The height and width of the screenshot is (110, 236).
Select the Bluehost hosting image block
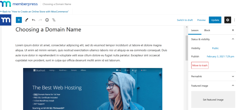click(x=93, y=89)
